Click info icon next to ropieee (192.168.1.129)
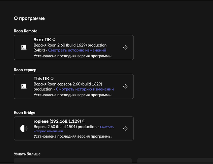This screenshot has height=164, width=213. tap(84, 121)
